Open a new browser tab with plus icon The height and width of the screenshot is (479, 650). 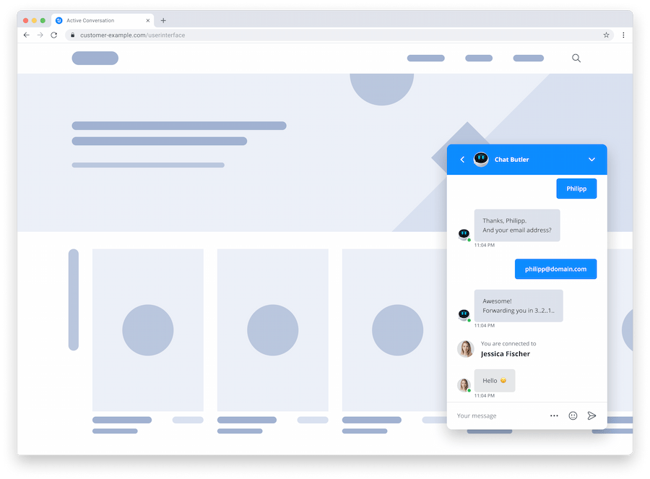pos(163,20)
